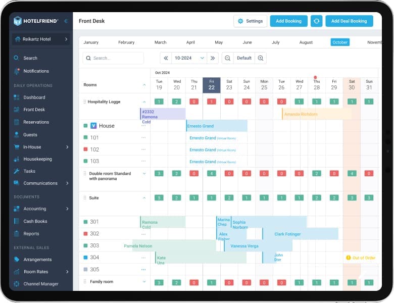The image size is (394, 303).
Task: Open Notifications in the sidebar
Action: coord(36,71)
